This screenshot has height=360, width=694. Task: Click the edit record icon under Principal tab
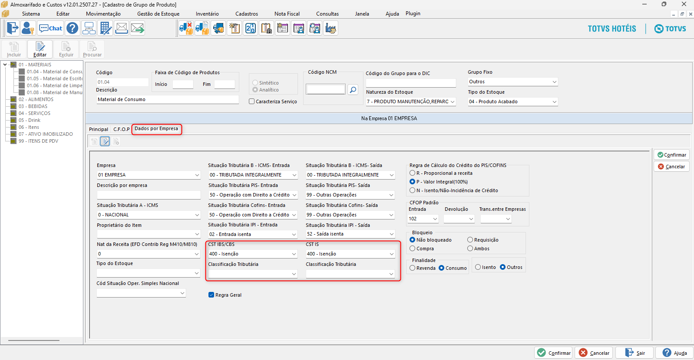coord(105,141)
